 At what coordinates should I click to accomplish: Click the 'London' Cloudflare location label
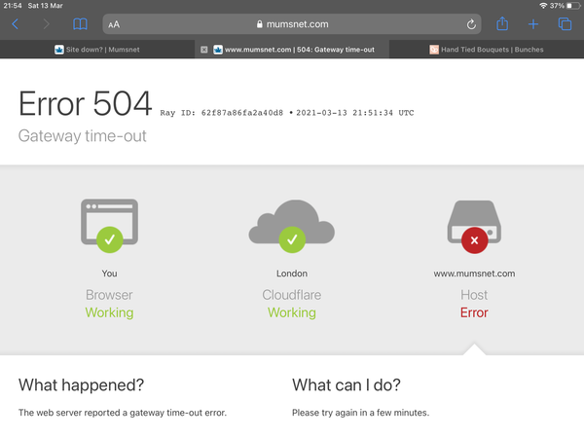(292, 274)
